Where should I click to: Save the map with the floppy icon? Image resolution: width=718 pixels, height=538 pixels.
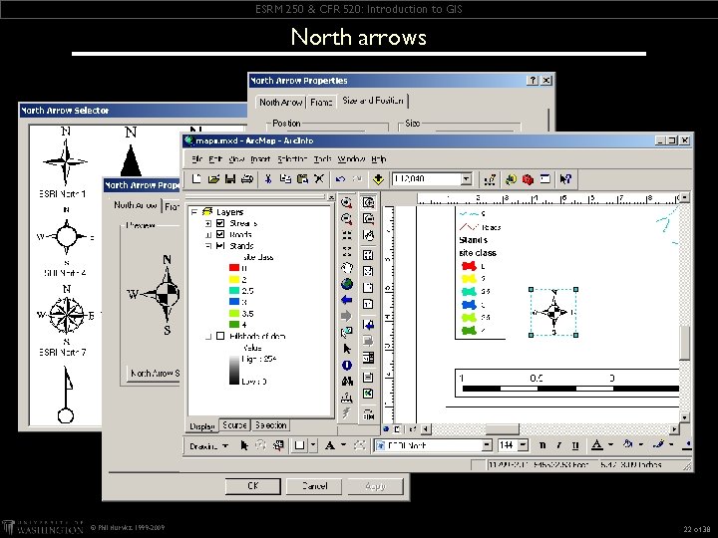[230, 179]
